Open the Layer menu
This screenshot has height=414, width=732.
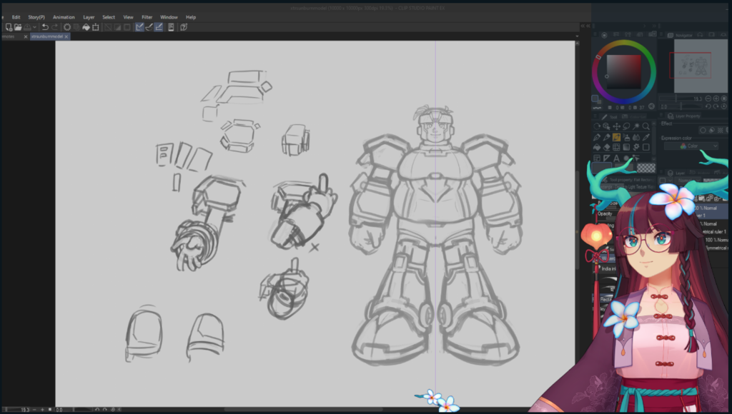click(x=89, y=17)
